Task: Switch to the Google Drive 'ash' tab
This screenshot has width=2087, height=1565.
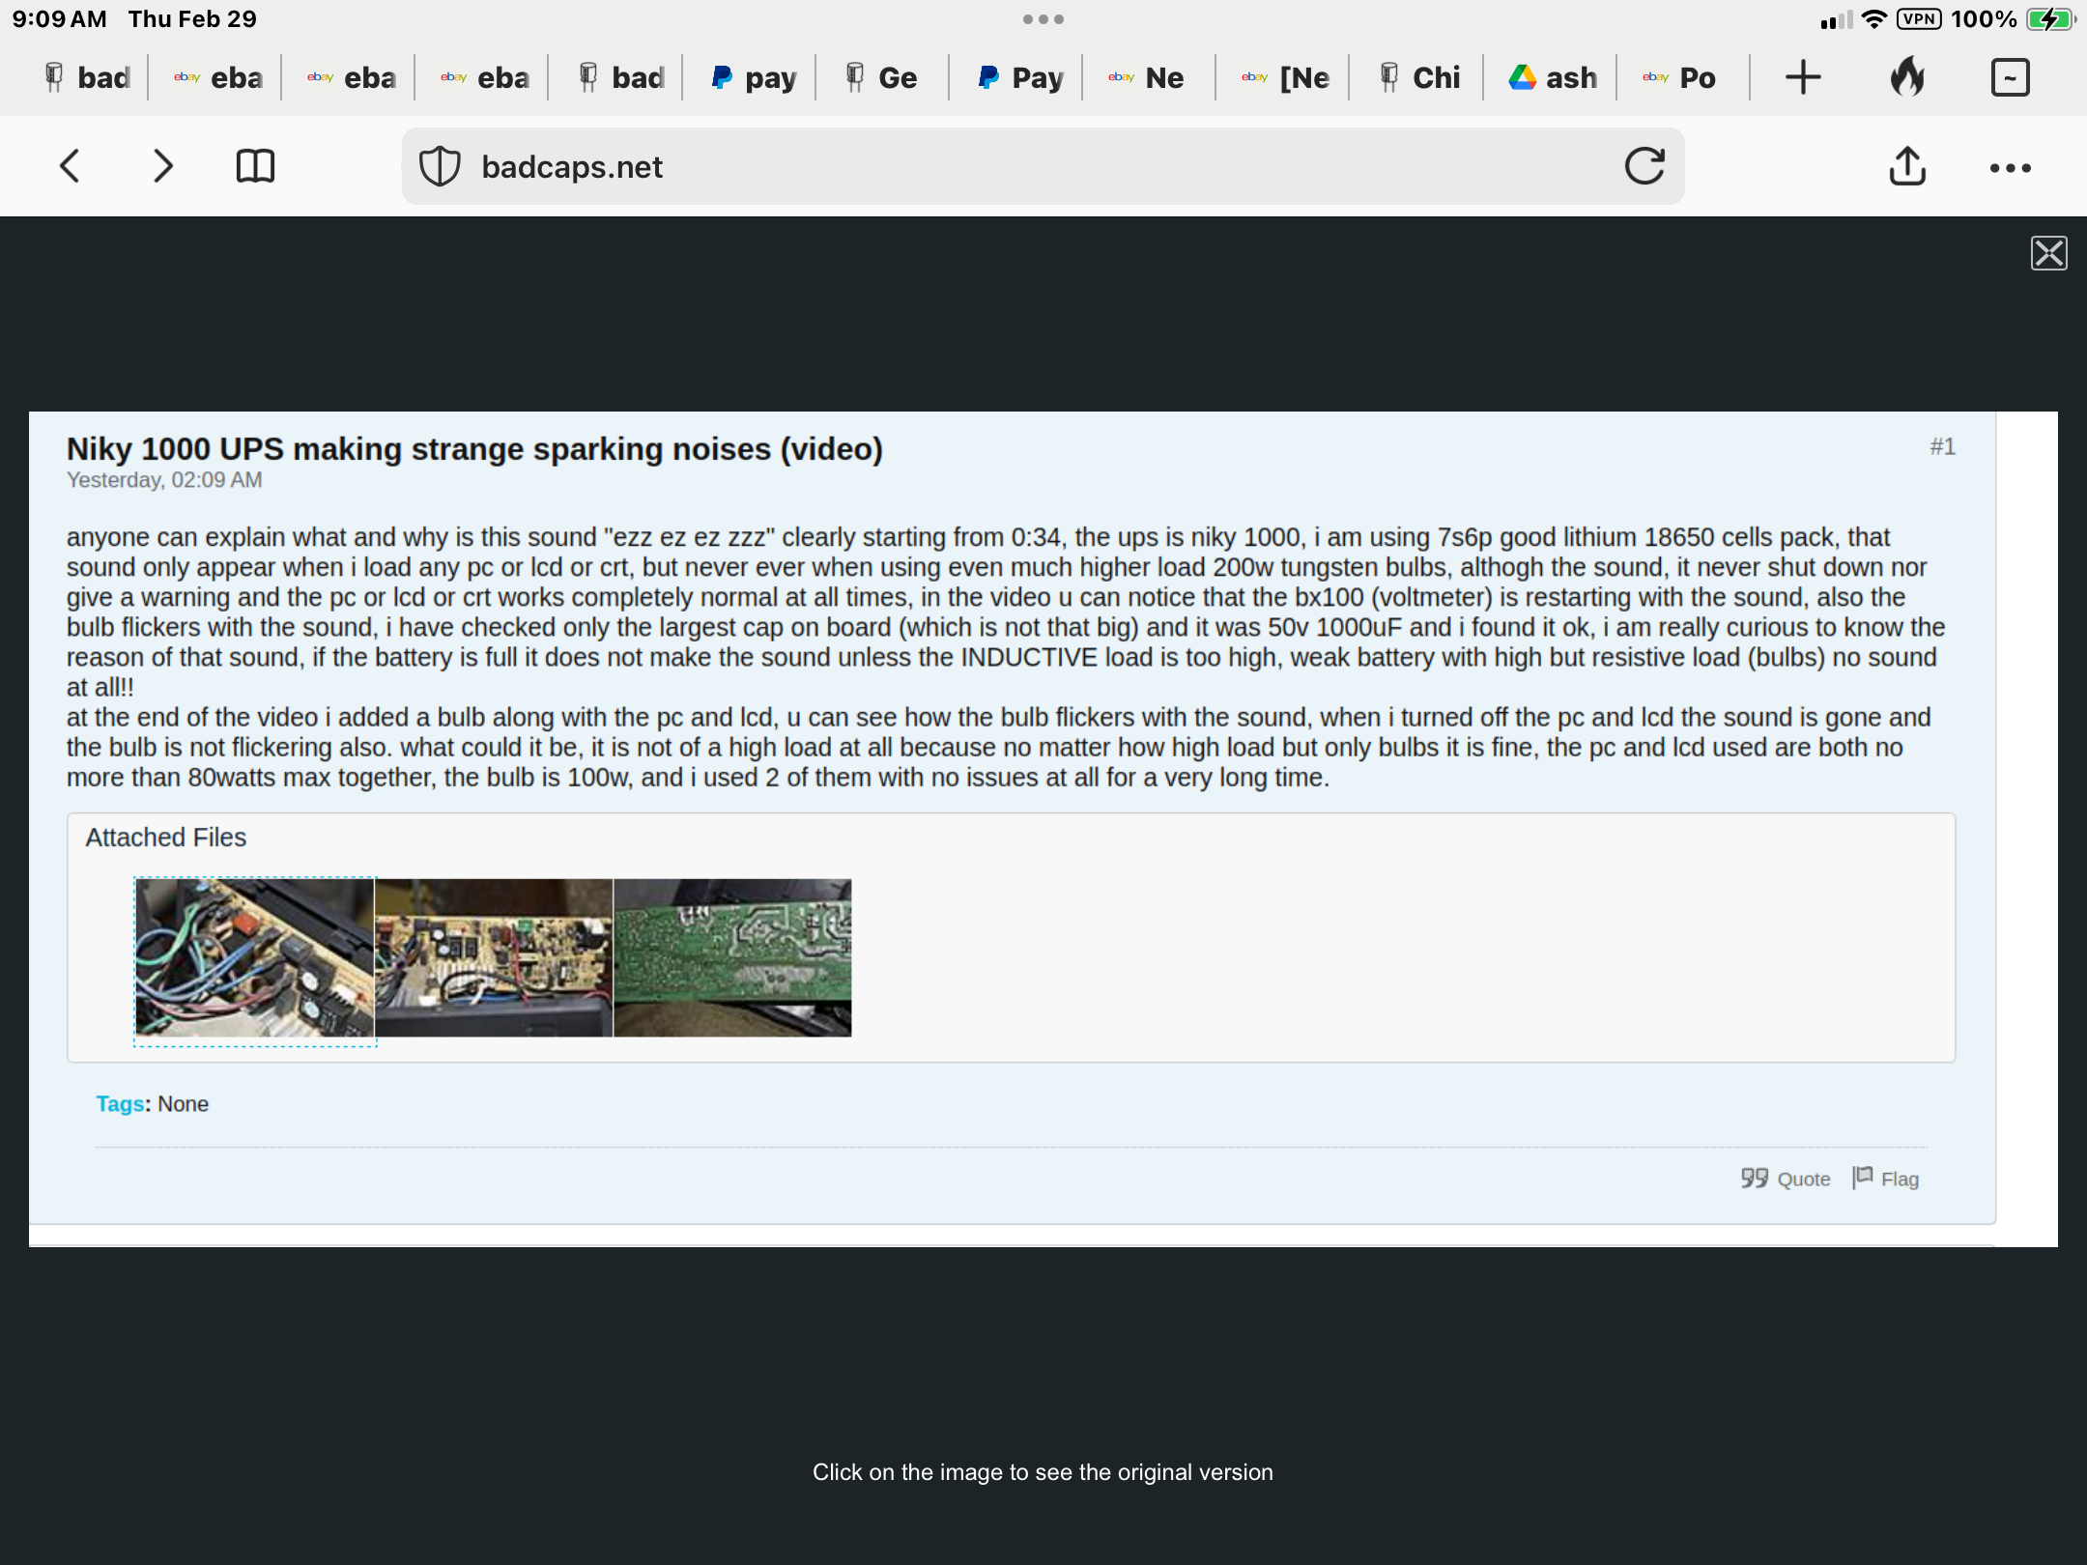Action: (x=1552, y=77)
